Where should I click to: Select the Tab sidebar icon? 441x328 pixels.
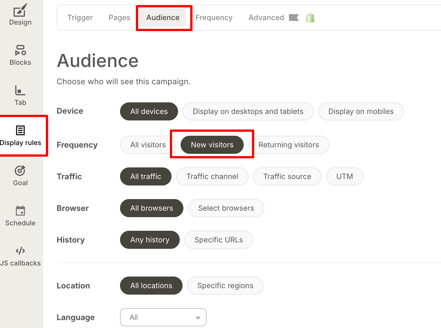tap(20, 91)
